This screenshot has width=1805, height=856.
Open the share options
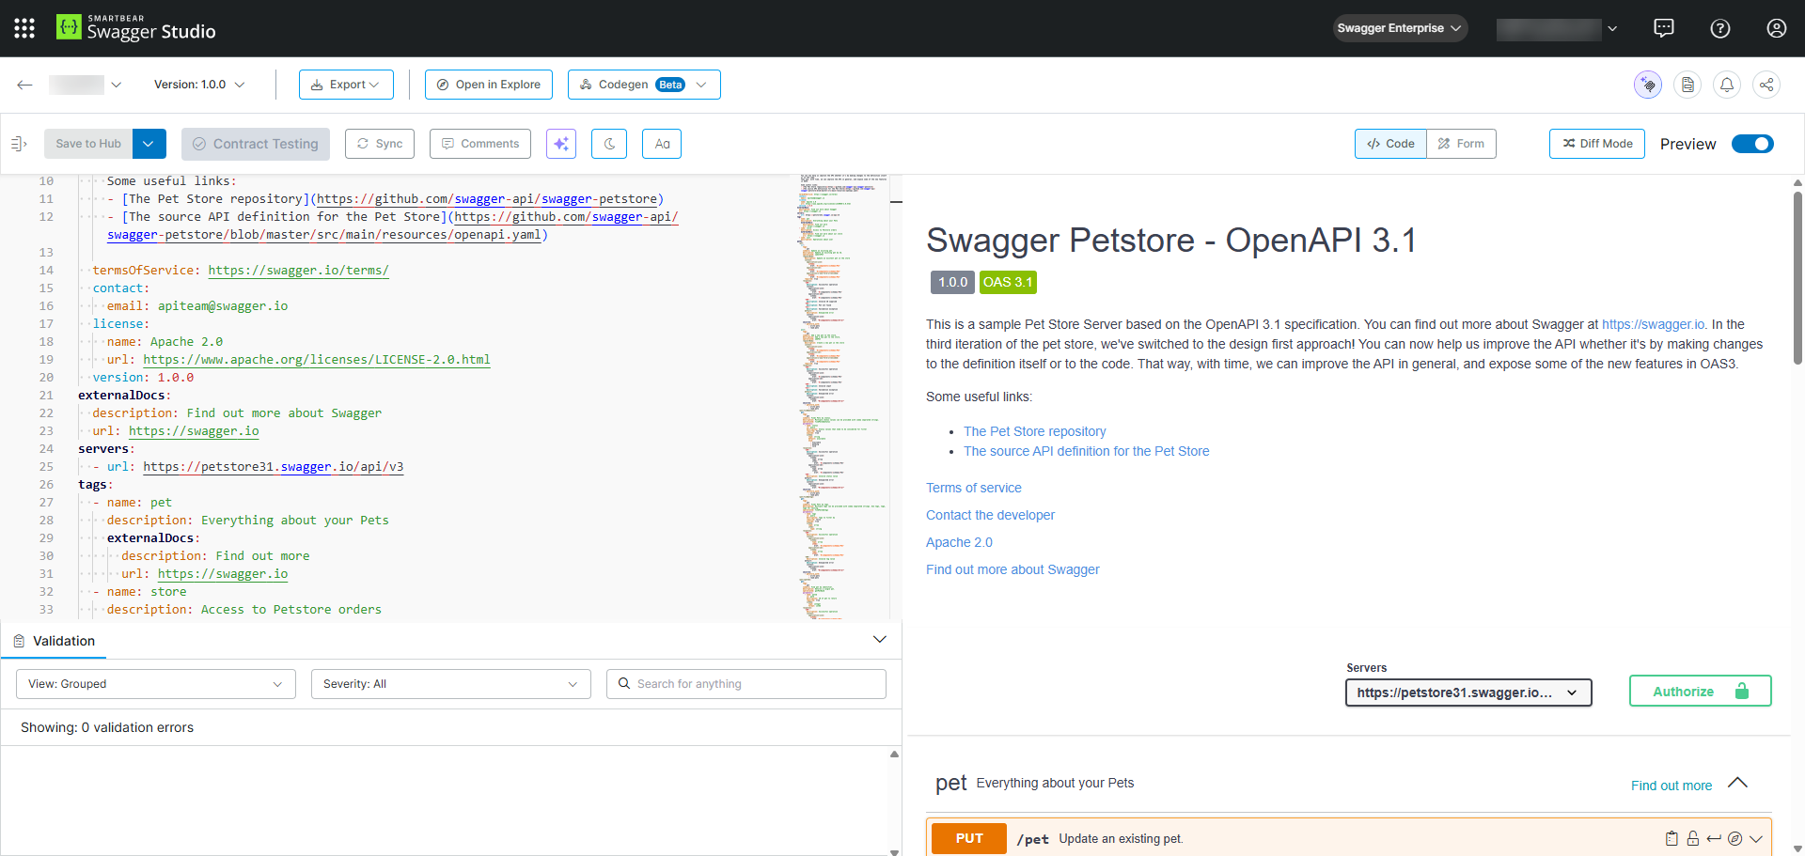[x=1766, y=84]
